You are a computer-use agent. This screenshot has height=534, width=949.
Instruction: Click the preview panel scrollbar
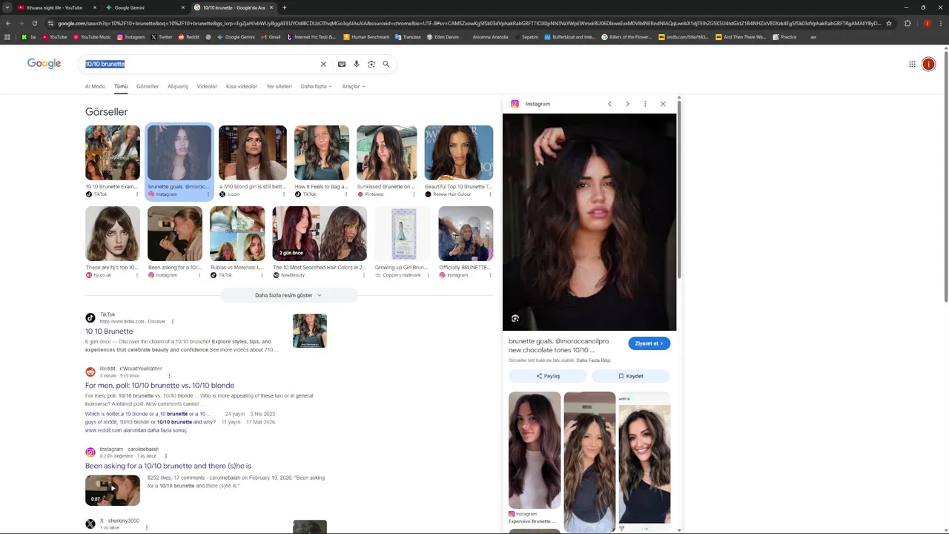pos(678,189)
